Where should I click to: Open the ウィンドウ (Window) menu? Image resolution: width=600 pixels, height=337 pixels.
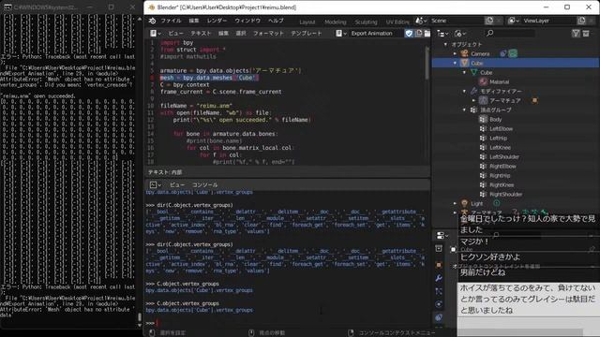(247, 21)
